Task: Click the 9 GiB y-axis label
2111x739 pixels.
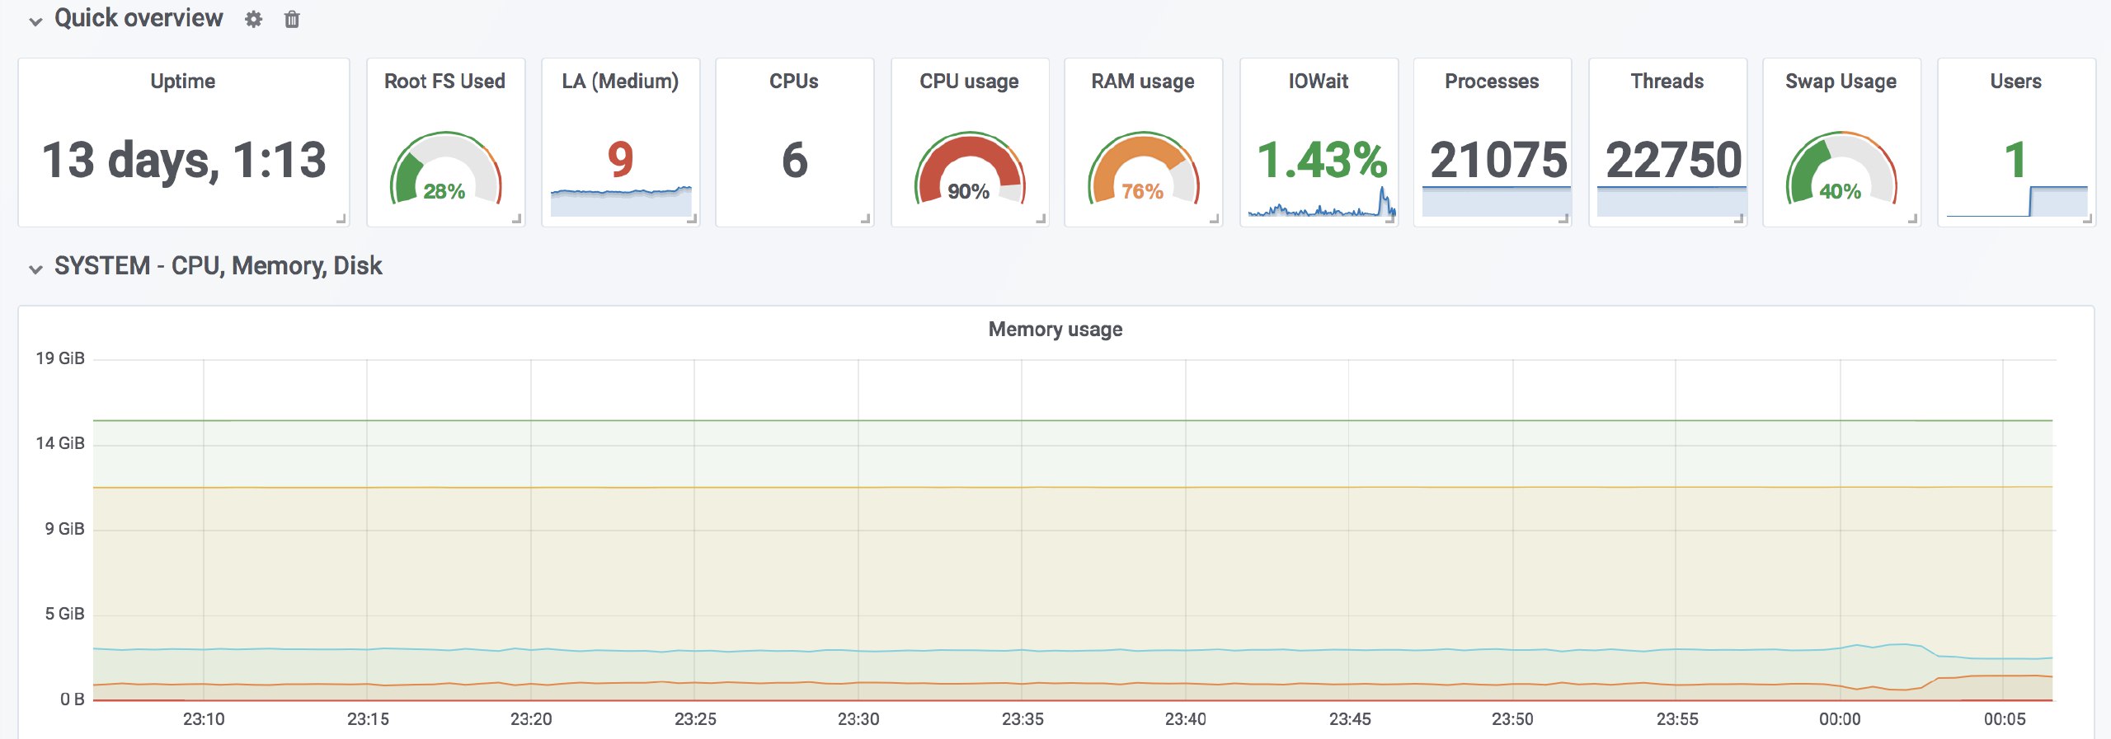Action: (65, 529)
